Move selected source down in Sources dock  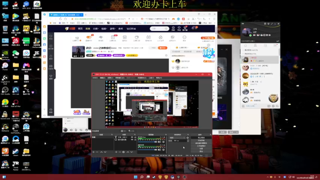pyautogui.click(x=132, y=152)
